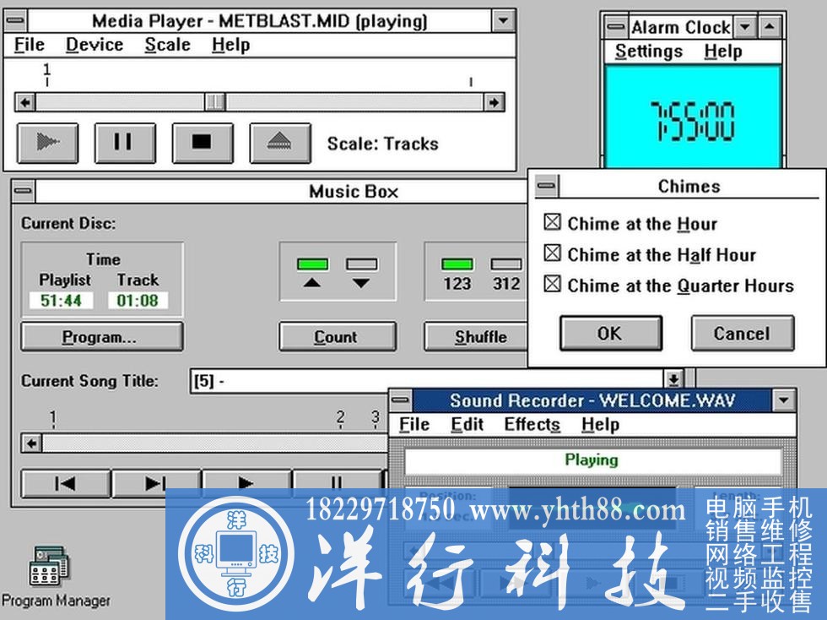The width and height of the screenshot is (827, 620).
Task: Open the Media Player Help menu
Action: tap(230, 45)
